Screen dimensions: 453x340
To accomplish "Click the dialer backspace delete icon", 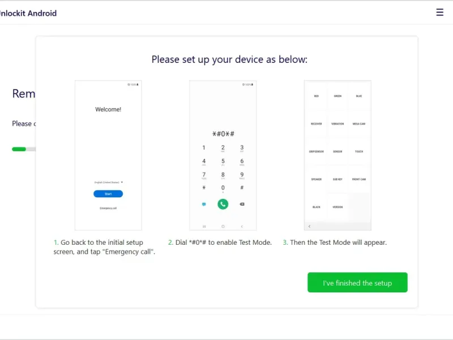I will click(242, 204).
